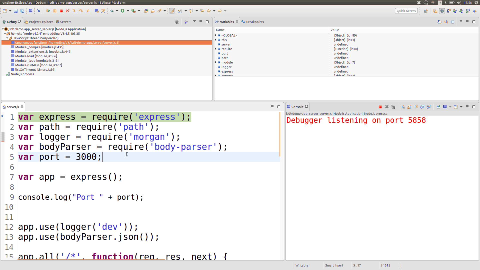Toggle the Scroll Lock button in the Console
The width and height of the screenshot is (480, 270).
coord(409,107)
